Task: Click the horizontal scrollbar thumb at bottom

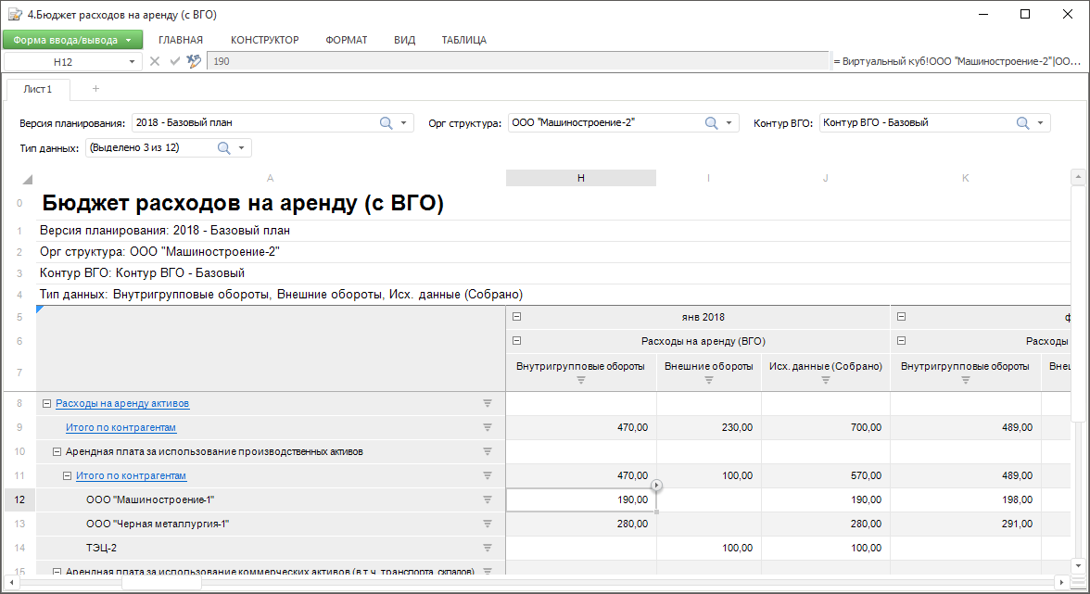Action: [x=160, y=584]
